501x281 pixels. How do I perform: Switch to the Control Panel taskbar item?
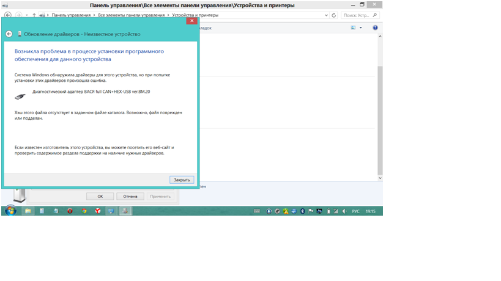[111, 211]
